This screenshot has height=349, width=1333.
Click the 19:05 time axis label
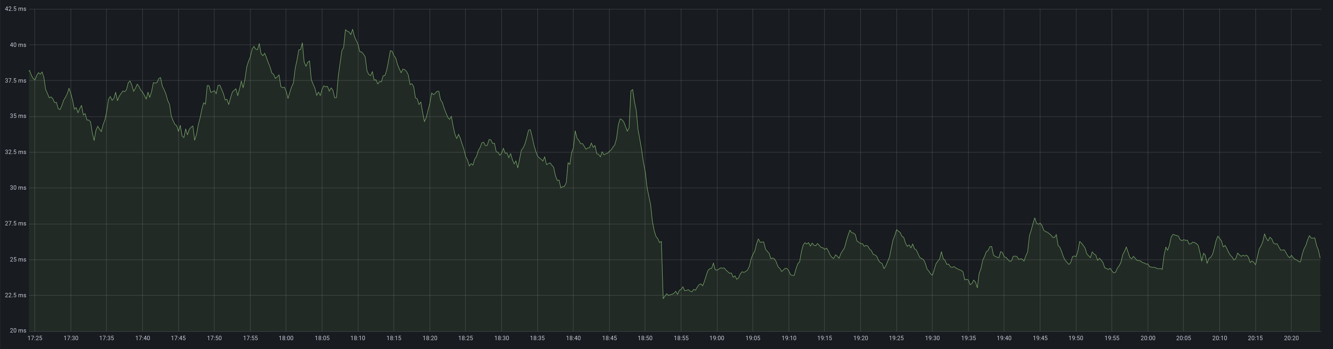point(753,338)
